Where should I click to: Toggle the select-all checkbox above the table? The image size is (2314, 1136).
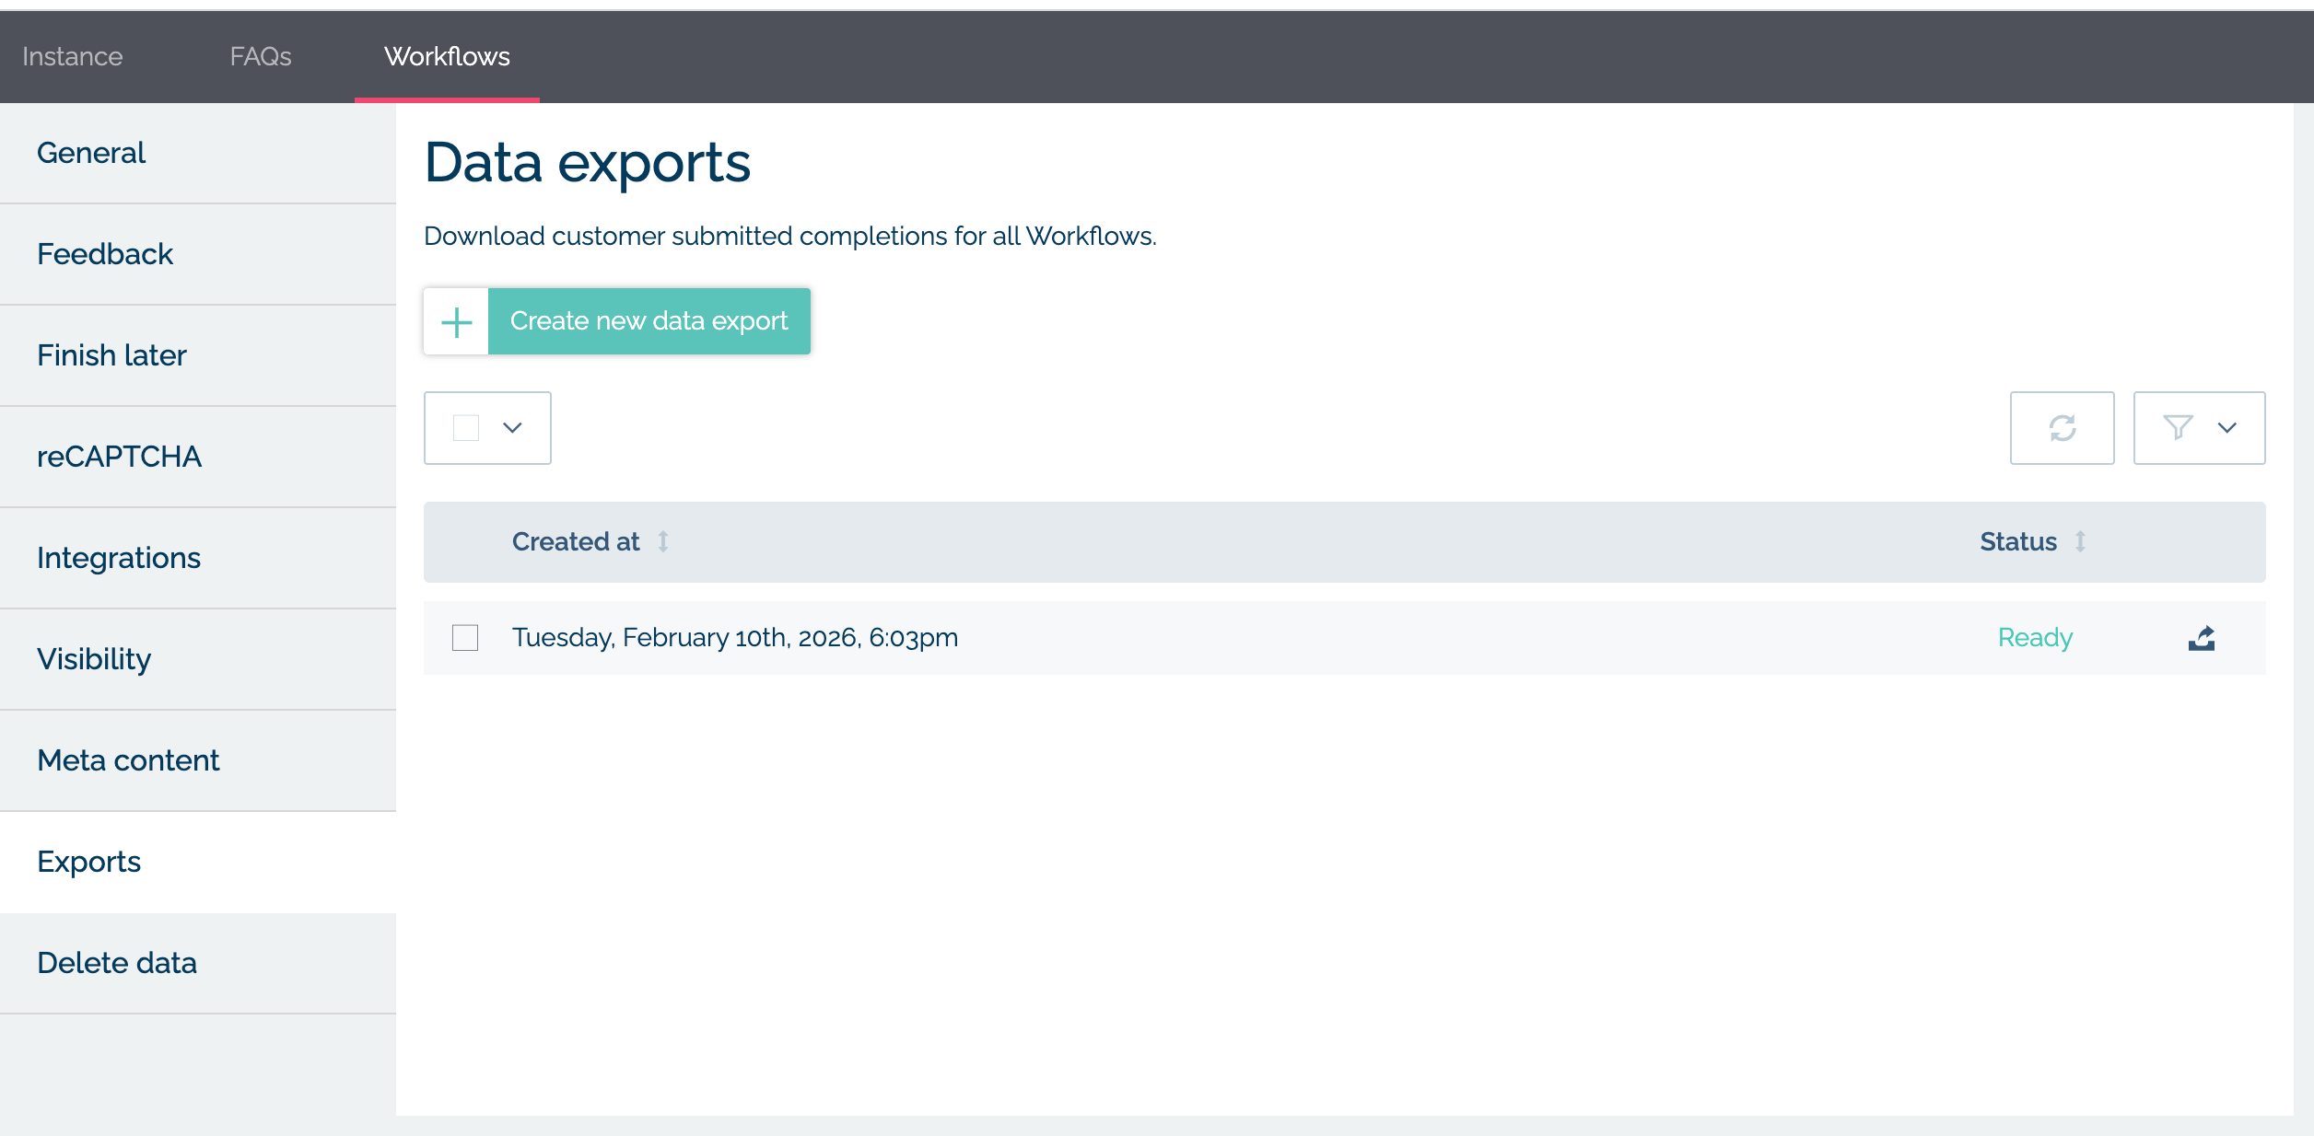465,427
